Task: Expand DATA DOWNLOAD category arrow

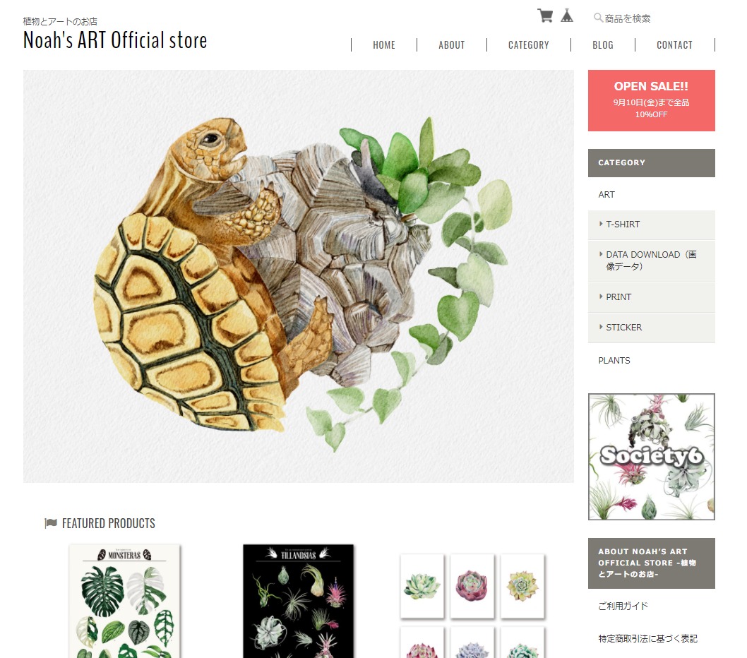Action: [x=601, y=254]
